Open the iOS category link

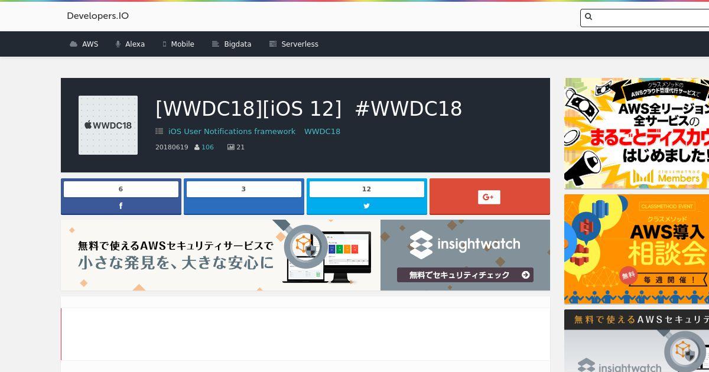[175, 132]
